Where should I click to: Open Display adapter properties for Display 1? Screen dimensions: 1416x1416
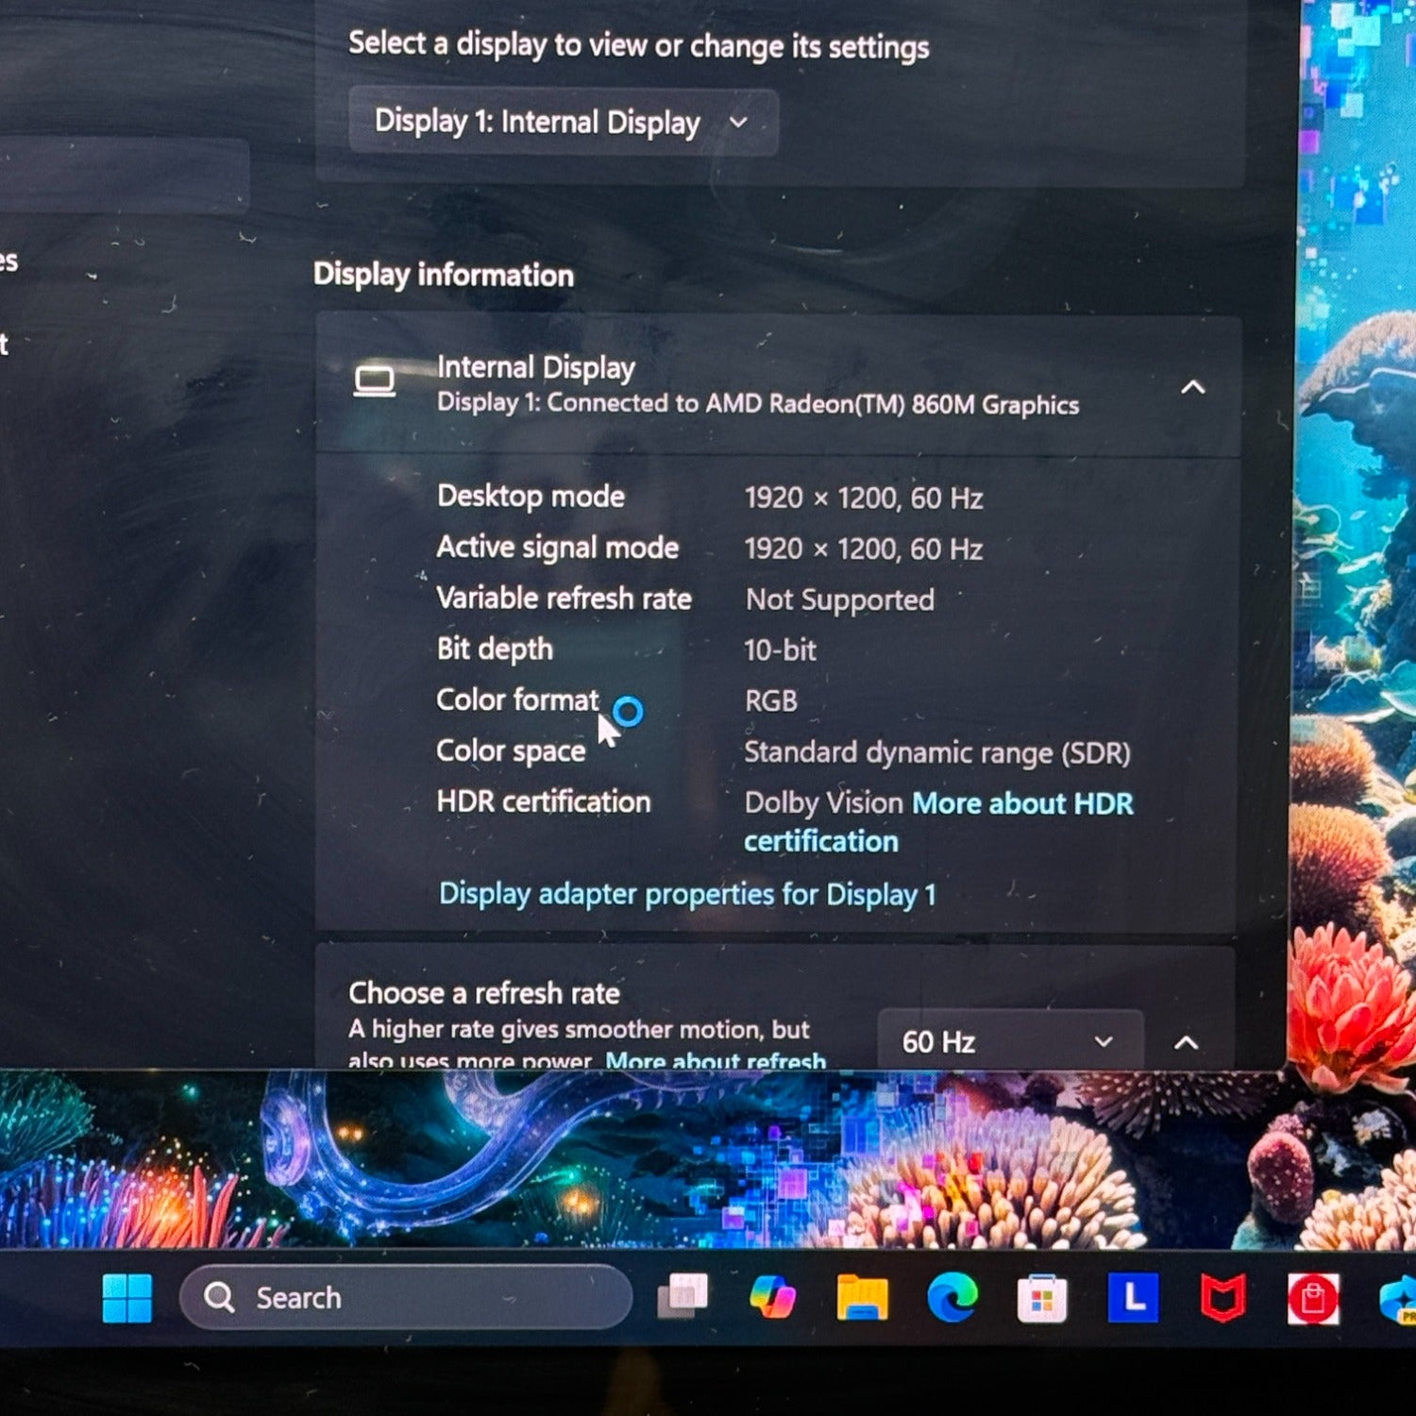coord(687,894)
